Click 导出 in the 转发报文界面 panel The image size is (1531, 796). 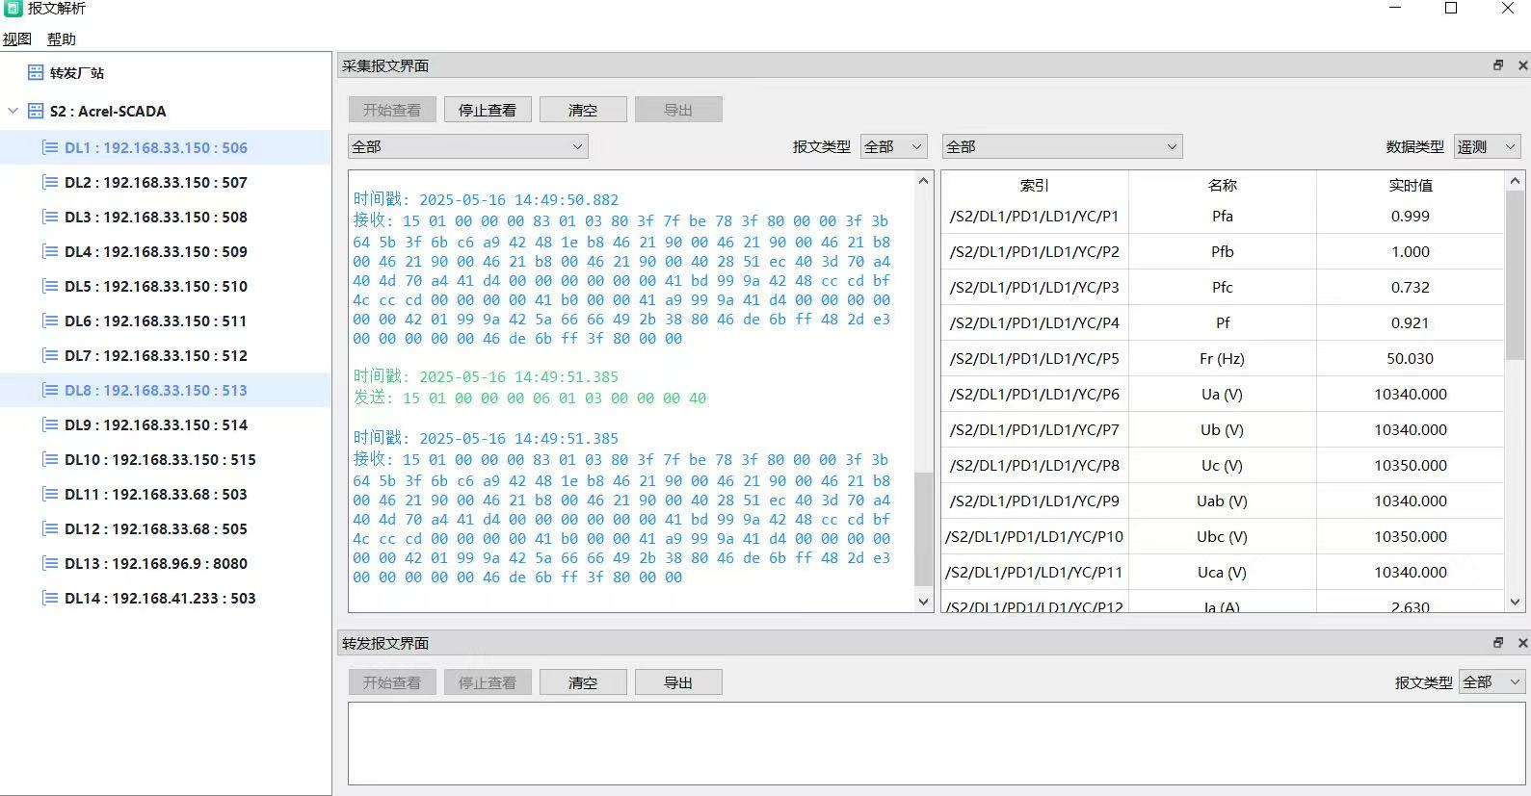point(678,683)
